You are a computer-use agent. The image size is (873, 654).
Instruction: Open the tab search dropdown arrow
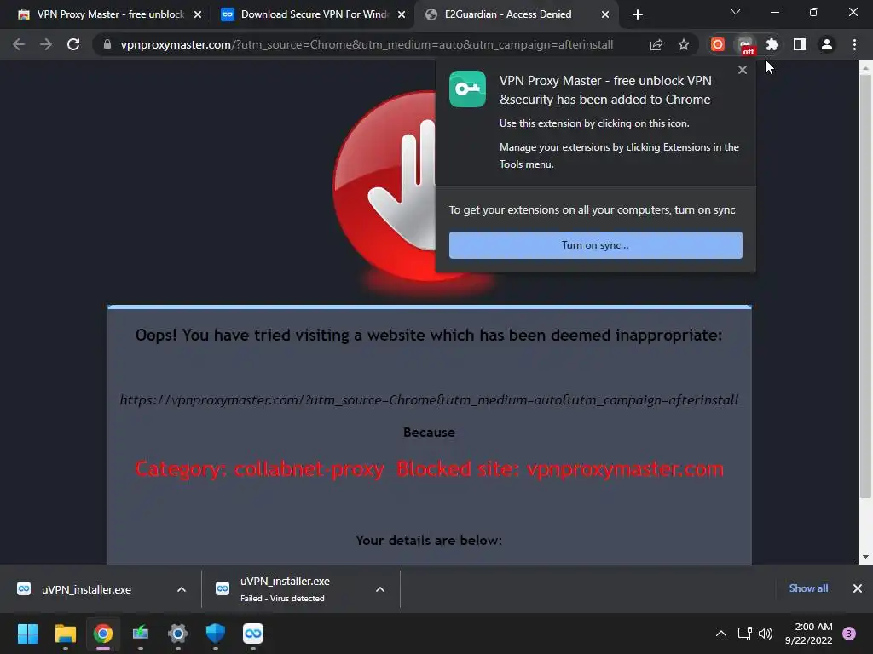pos(736,12)
